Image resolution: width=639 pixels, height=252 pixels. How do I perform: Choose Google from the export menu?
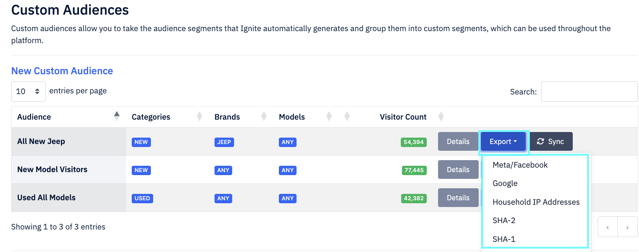(505, 183)
